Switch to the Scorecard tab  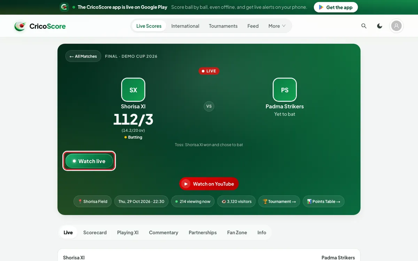(x=95, y=232)
